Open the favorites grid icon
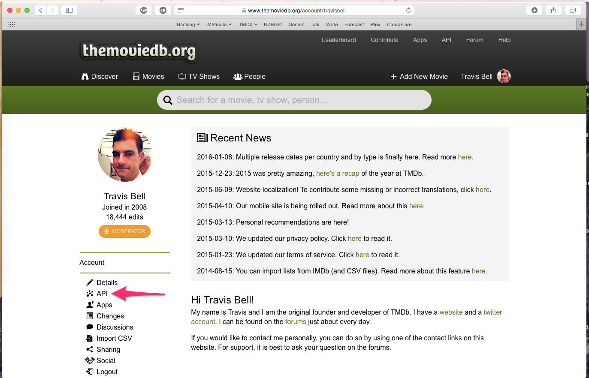The width and height of the screenshot is (589, 378). point(12,24)
